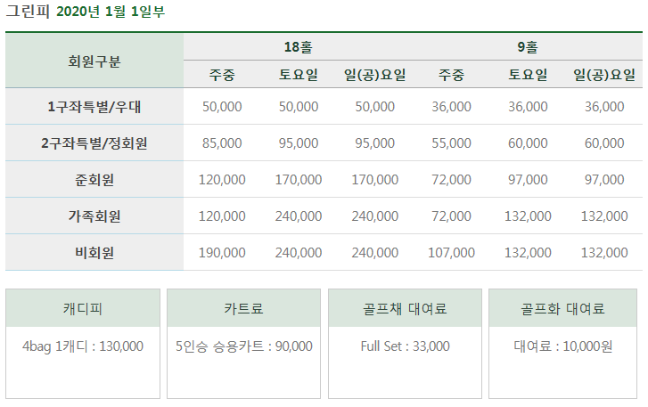Click the 캐디피 box header

pos(83,308)
